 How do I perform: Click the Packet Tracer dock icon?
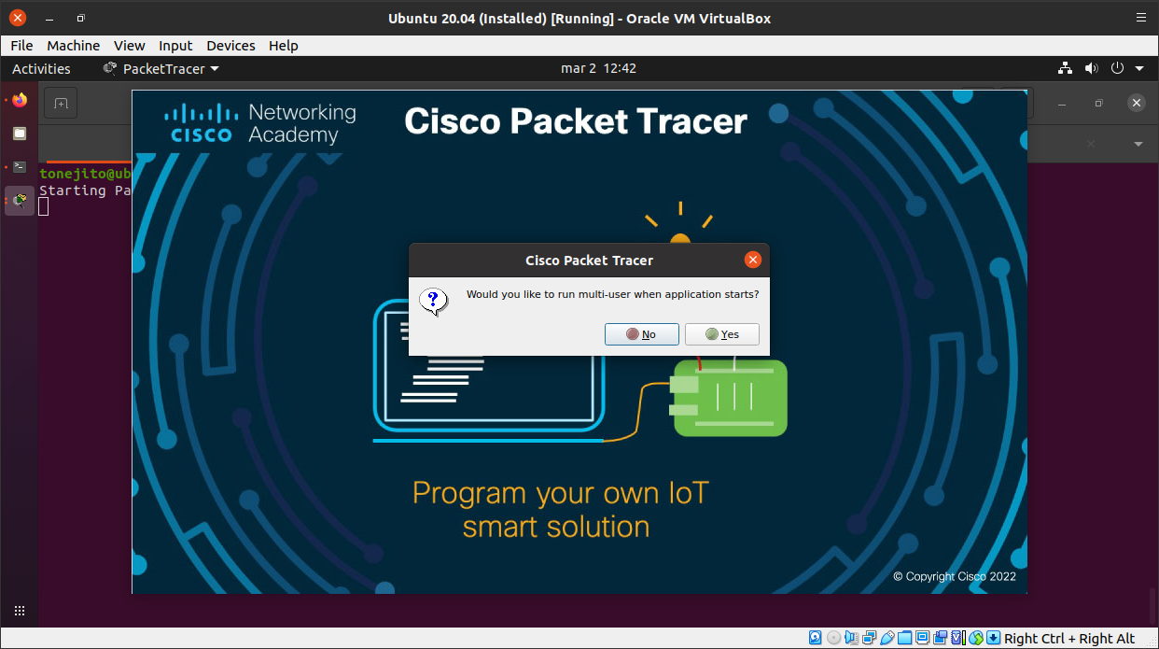click(x=20, y=200)
